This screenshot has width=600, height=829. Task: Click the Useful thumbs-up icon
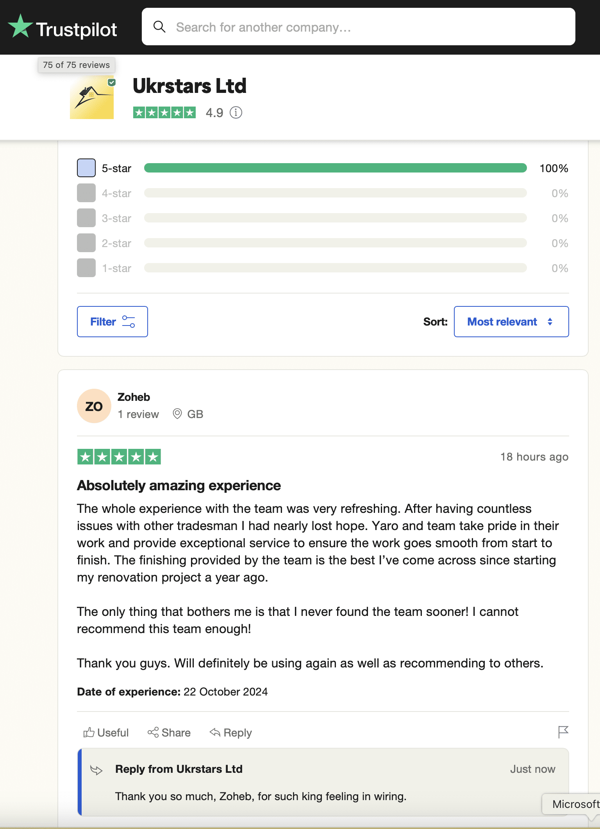89,733
